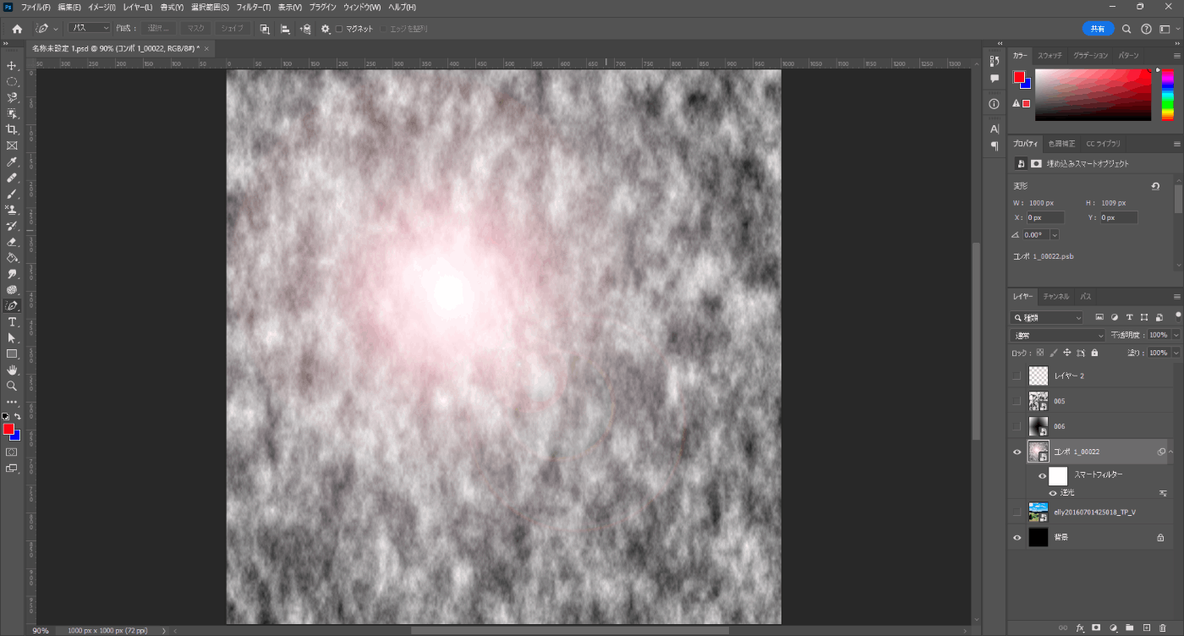
Task: Hide the コンポ 1_00022 layer
Action: pyautogui.click(x=1017, y=452)
